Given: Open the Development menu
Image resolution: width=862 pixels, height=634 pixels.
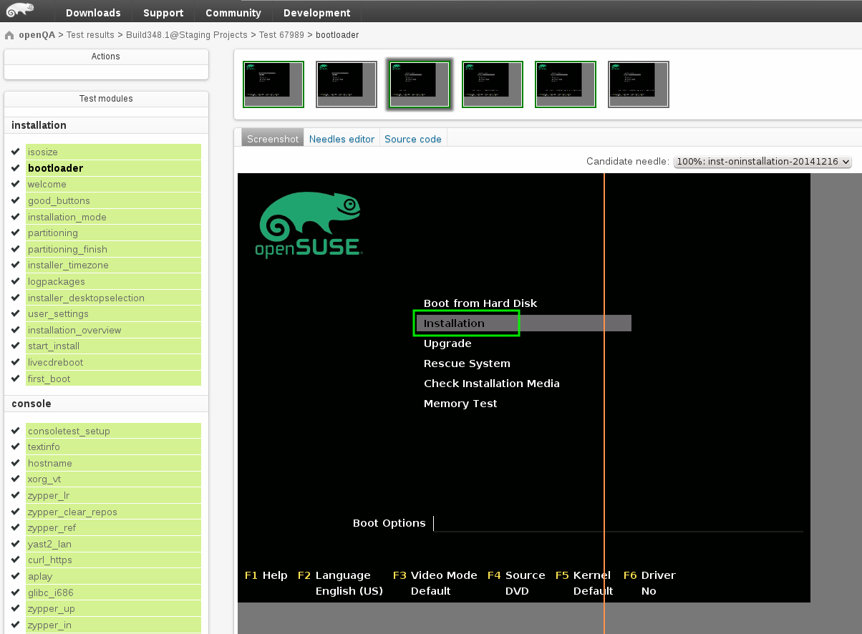Looking at the screenshot, I should (x=317, y=13).
